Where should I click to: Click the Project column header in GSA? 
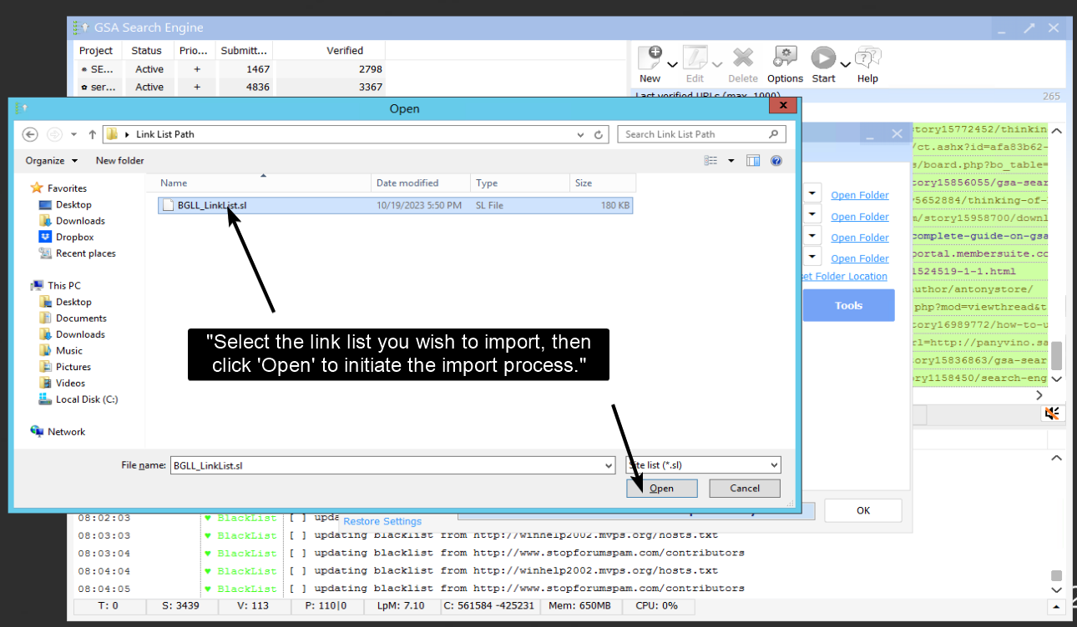pyautogui.click(x=96, y=51)
